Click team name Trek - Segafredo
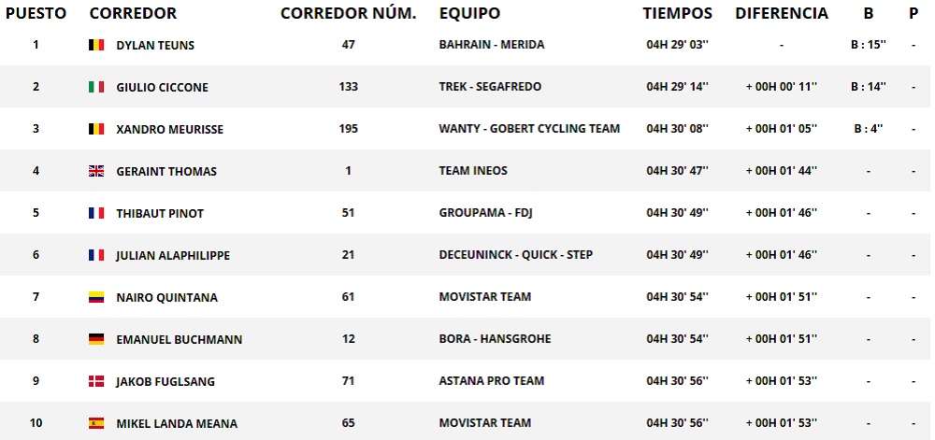The width and height of the screenshot is (935, 440). 490,87
